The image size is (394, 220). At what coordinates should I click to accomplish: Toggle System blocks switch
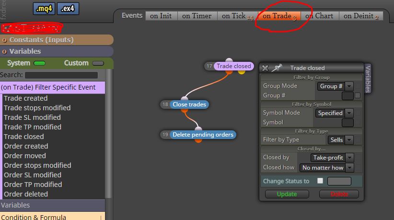pyautogui.click(x=39, y=63)
